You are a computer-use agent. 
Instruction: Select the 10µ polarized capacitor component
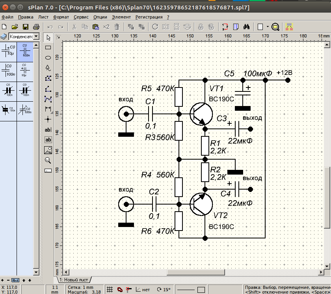pos(9,52)
